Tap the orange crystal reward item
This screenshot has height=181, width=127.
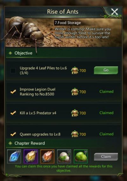[x=47, y=157]
